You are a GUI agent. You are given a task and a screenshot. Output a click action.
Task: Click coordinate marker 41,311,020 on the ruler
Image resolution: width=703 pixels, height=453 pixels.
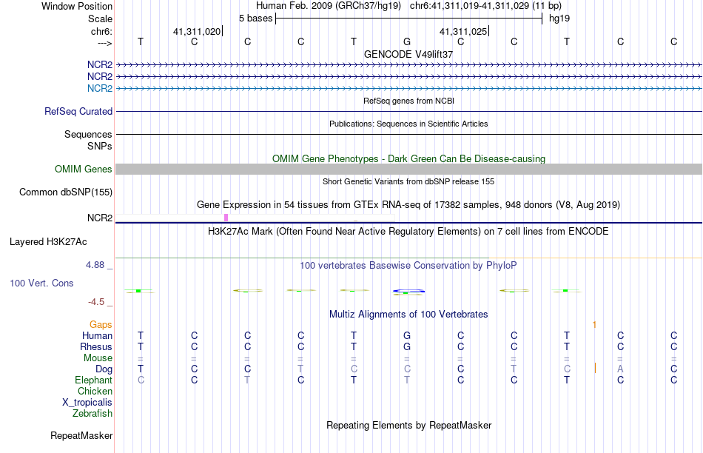click(x=197, y=31)
